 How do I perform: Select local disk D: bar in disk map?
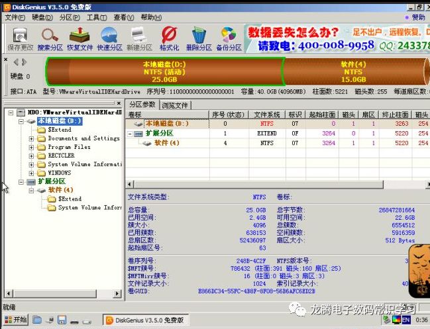(x=164, y=71)
